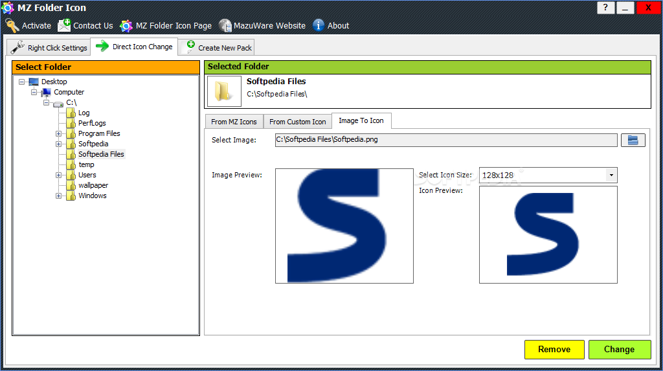The width and height of the screenshot is (663, 371).
Task: Collapse the C:\ drive node
Action: (x=46, y=102)
